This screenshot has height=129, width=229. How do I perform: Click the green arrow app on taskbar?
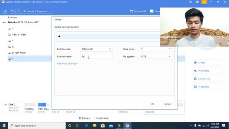click(119, 126)
